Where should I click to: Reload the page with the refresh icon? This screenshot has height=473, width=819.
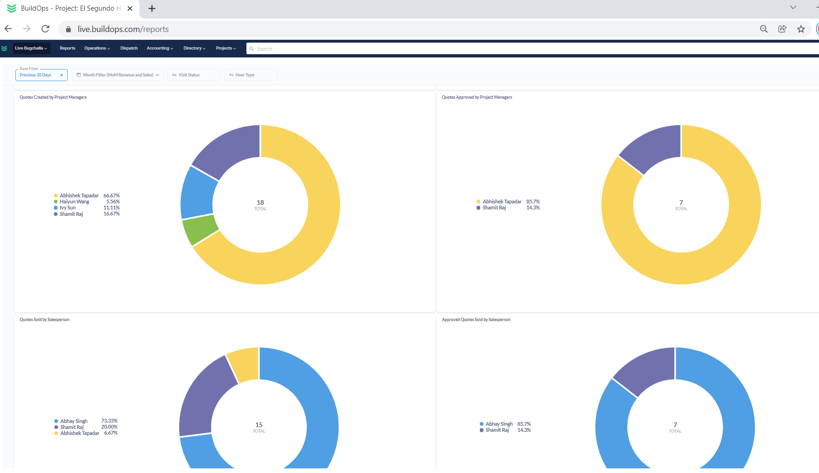click(45, 29)
